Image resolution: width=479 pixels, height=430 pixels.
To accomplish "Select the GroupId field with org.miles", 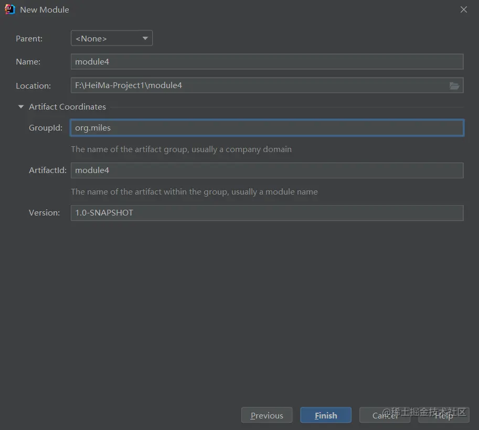I will (267, 128).
